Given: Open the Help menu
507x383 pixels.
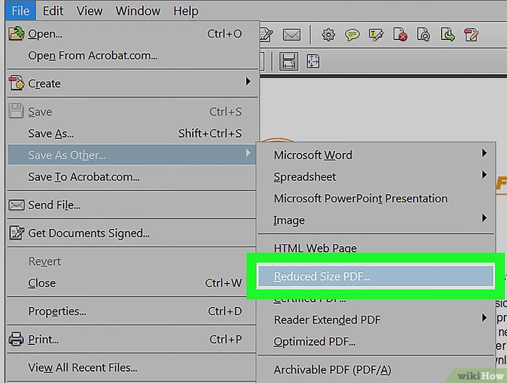Looking at the screenshot, I should pyautogui.click(x=185, y=11).
